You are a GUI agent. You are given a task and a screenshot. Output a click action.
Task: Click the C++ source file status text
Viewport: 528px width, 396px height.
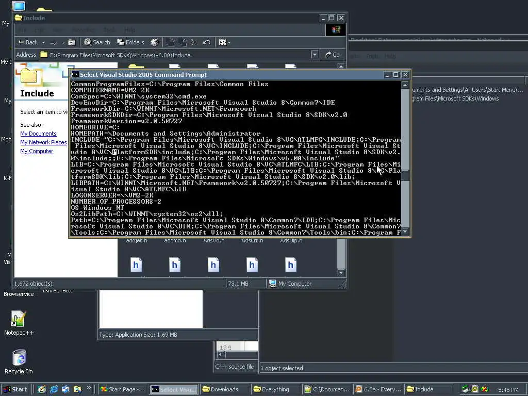point(235,367)
